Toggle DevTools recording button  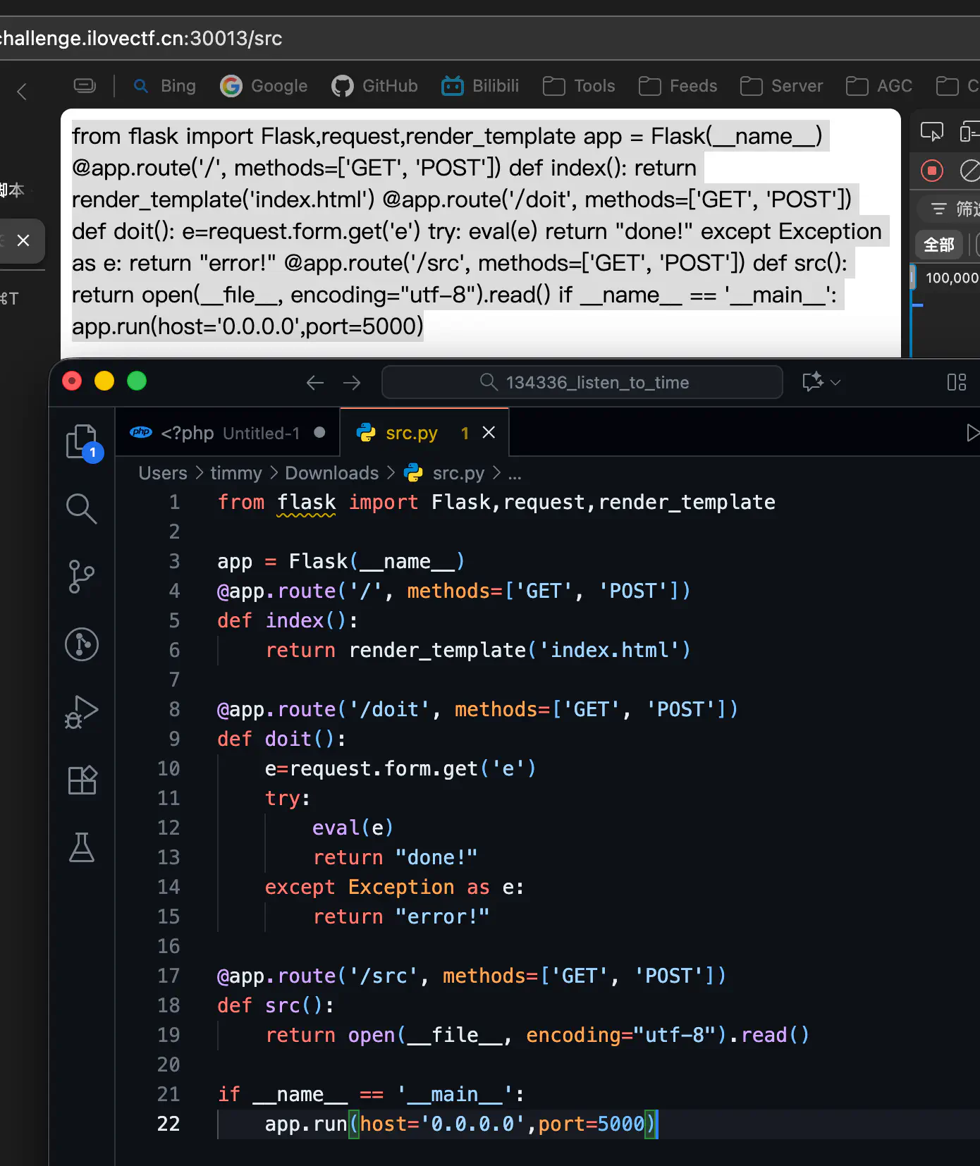931,171
